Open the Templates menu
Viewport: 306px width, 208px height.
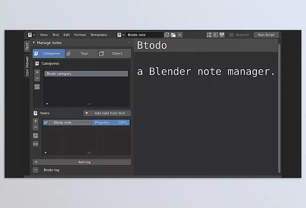98,35
